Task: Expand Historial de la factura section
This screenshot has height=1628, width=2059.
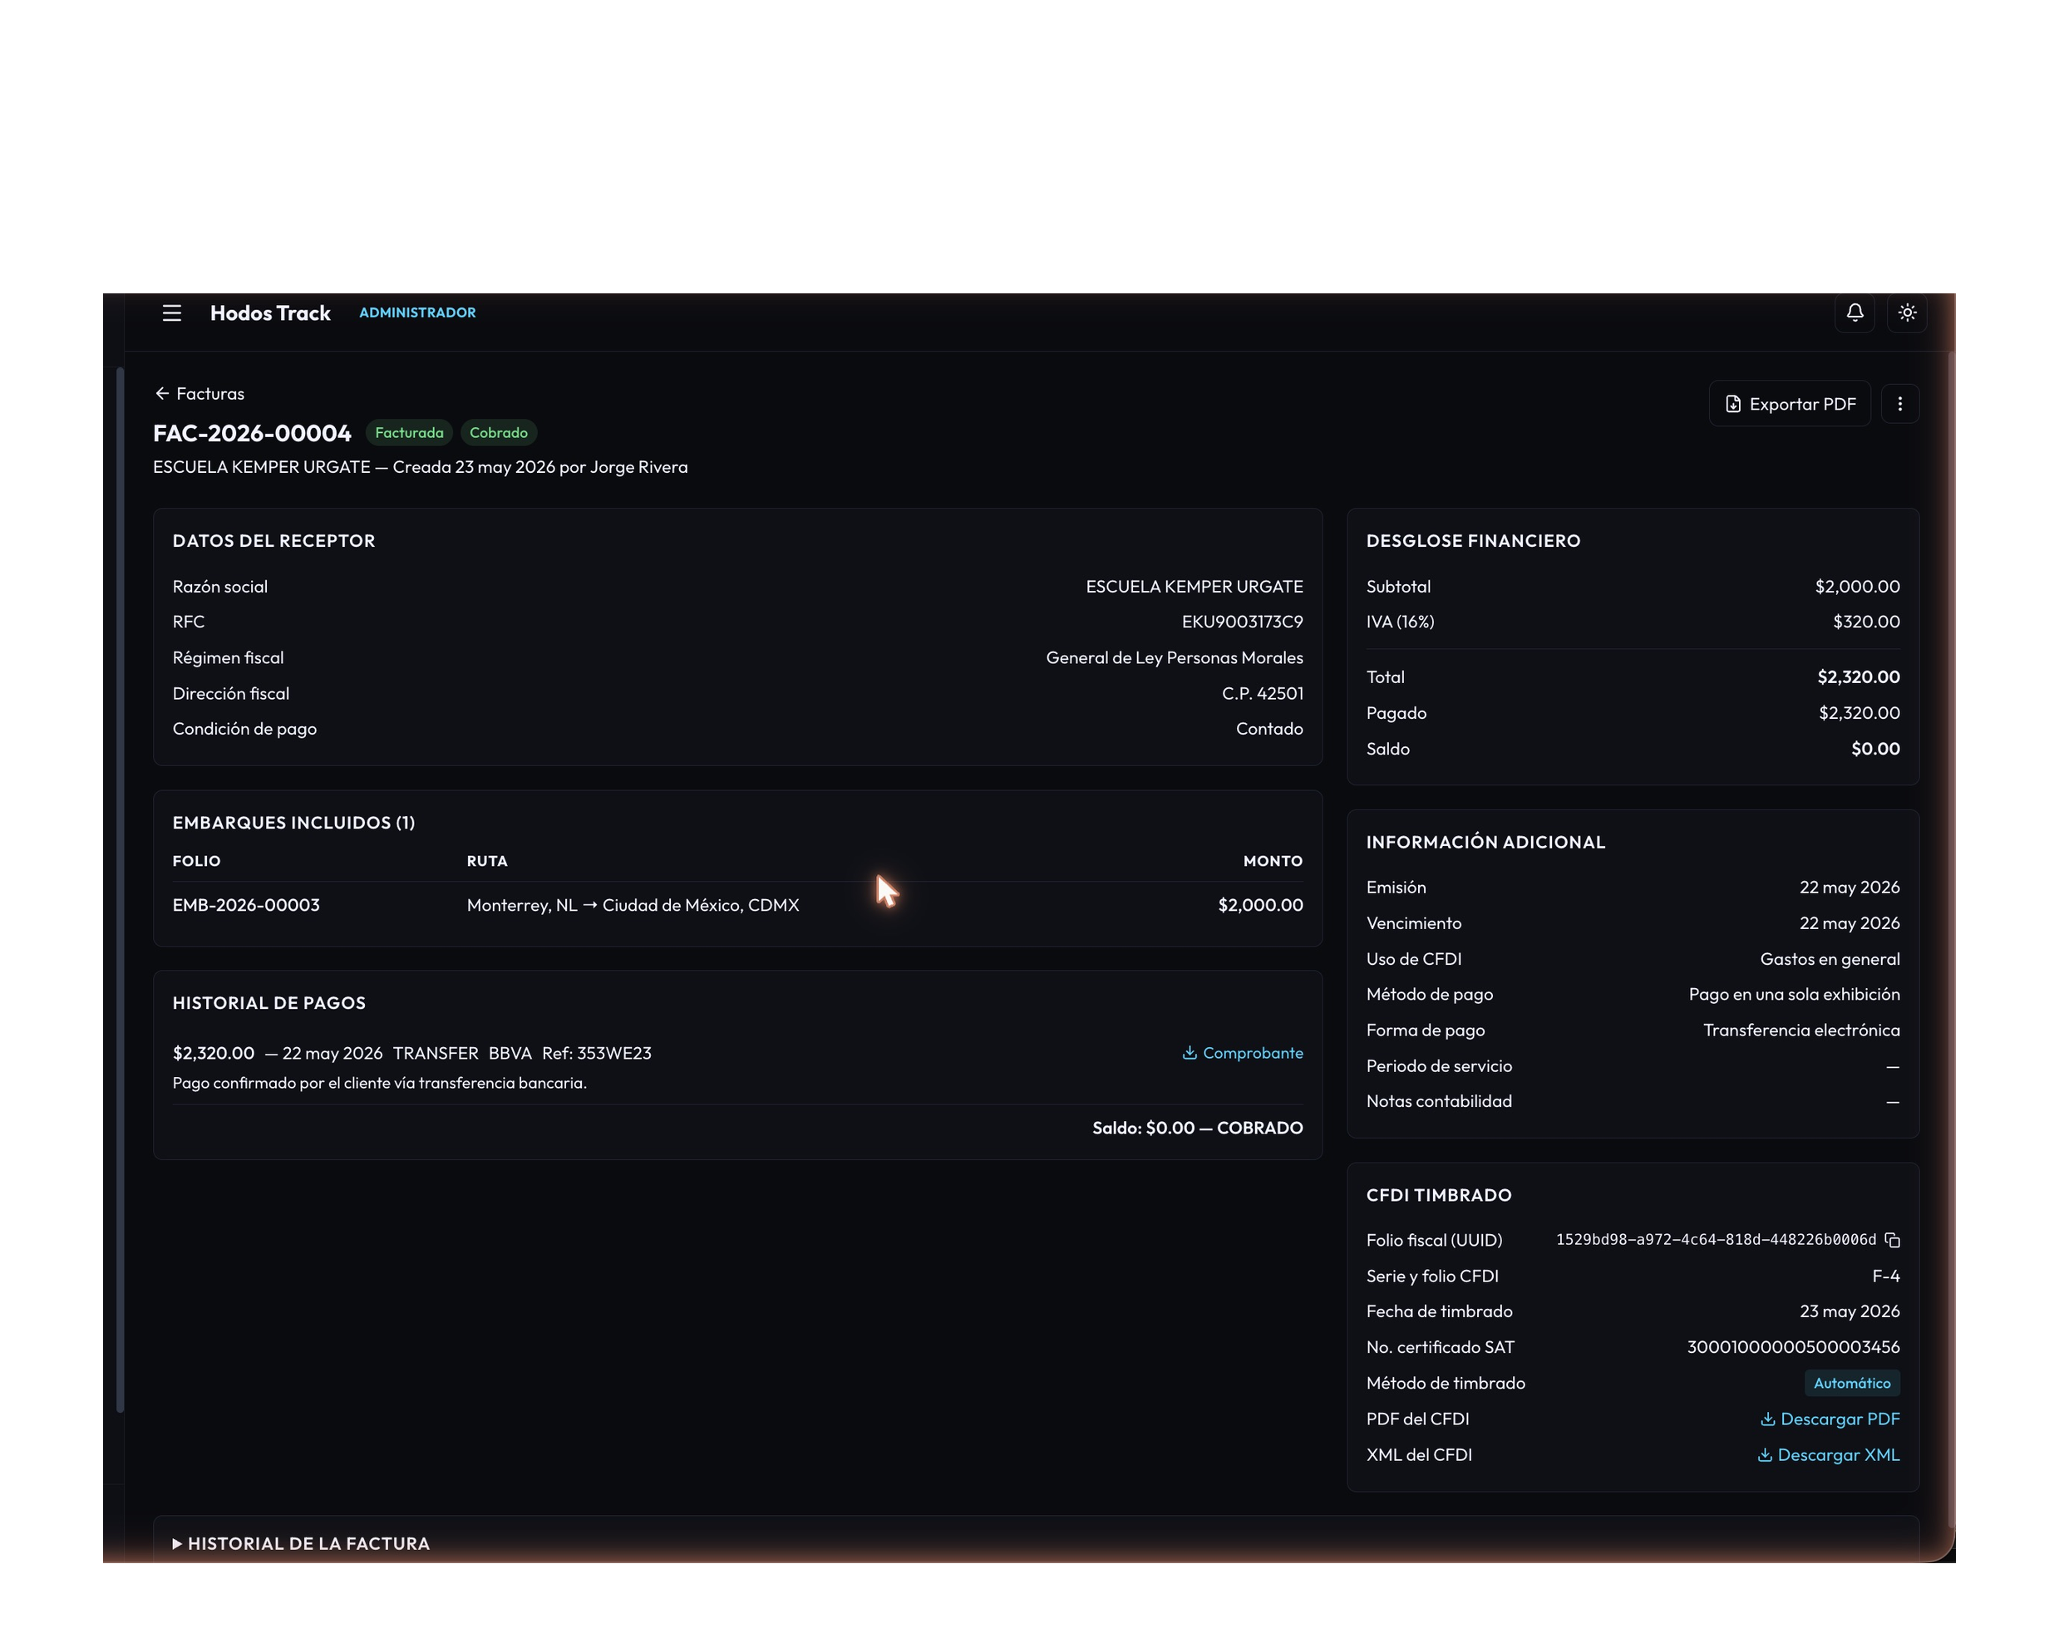Action: click(x=301, y=1543)
